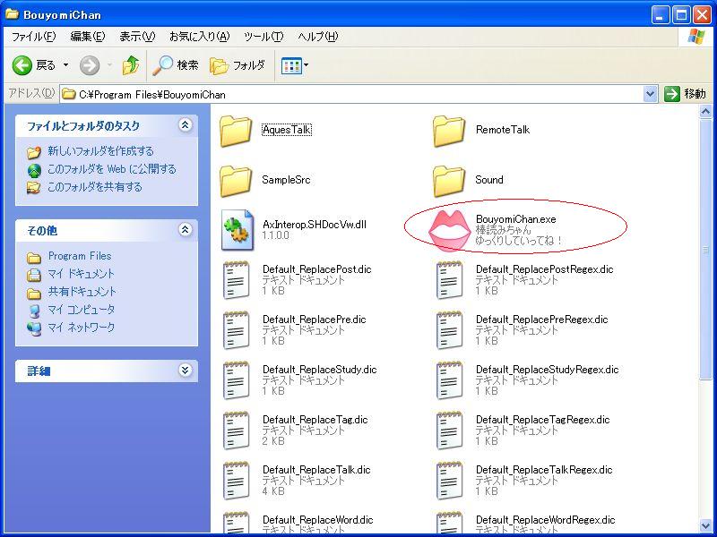Open the 編集(E) menu
The image size is (717, 537).
[x=87, y=37]
